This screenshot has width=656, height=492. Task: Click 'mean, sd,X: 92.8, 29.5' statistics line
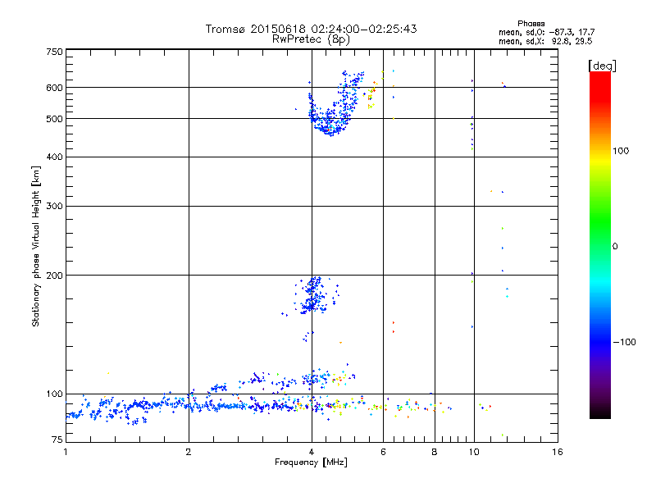(x=545, y=41)
